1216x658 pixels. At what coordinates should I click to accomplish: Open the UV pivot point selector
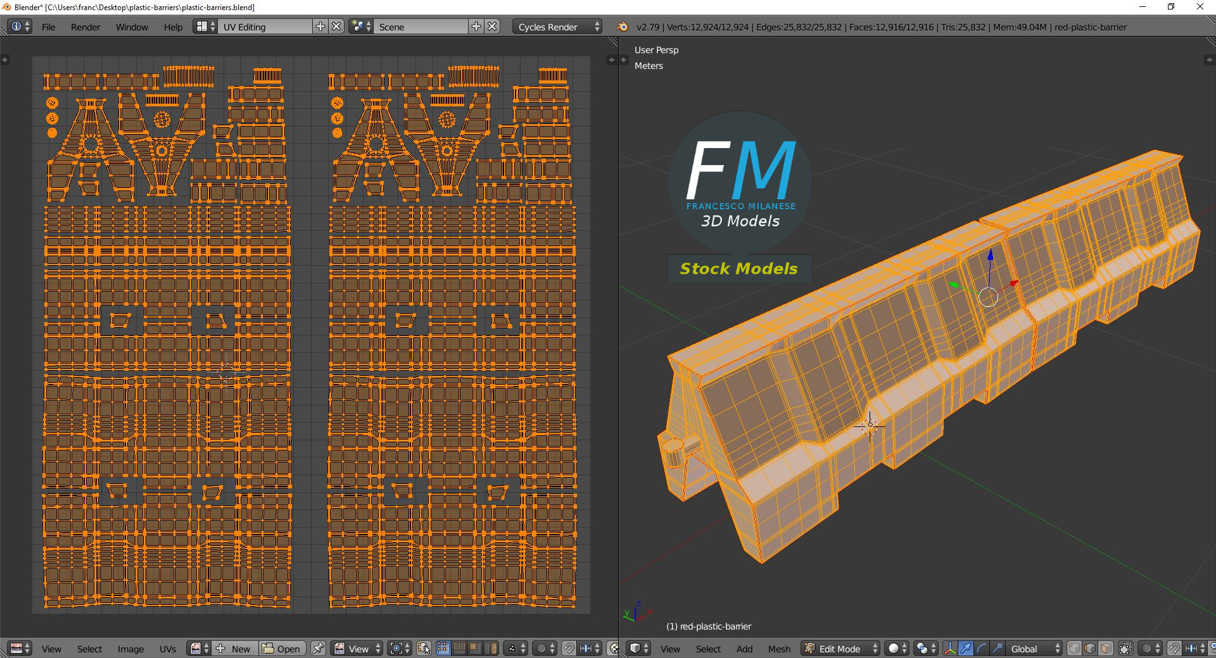pos(400,649)
